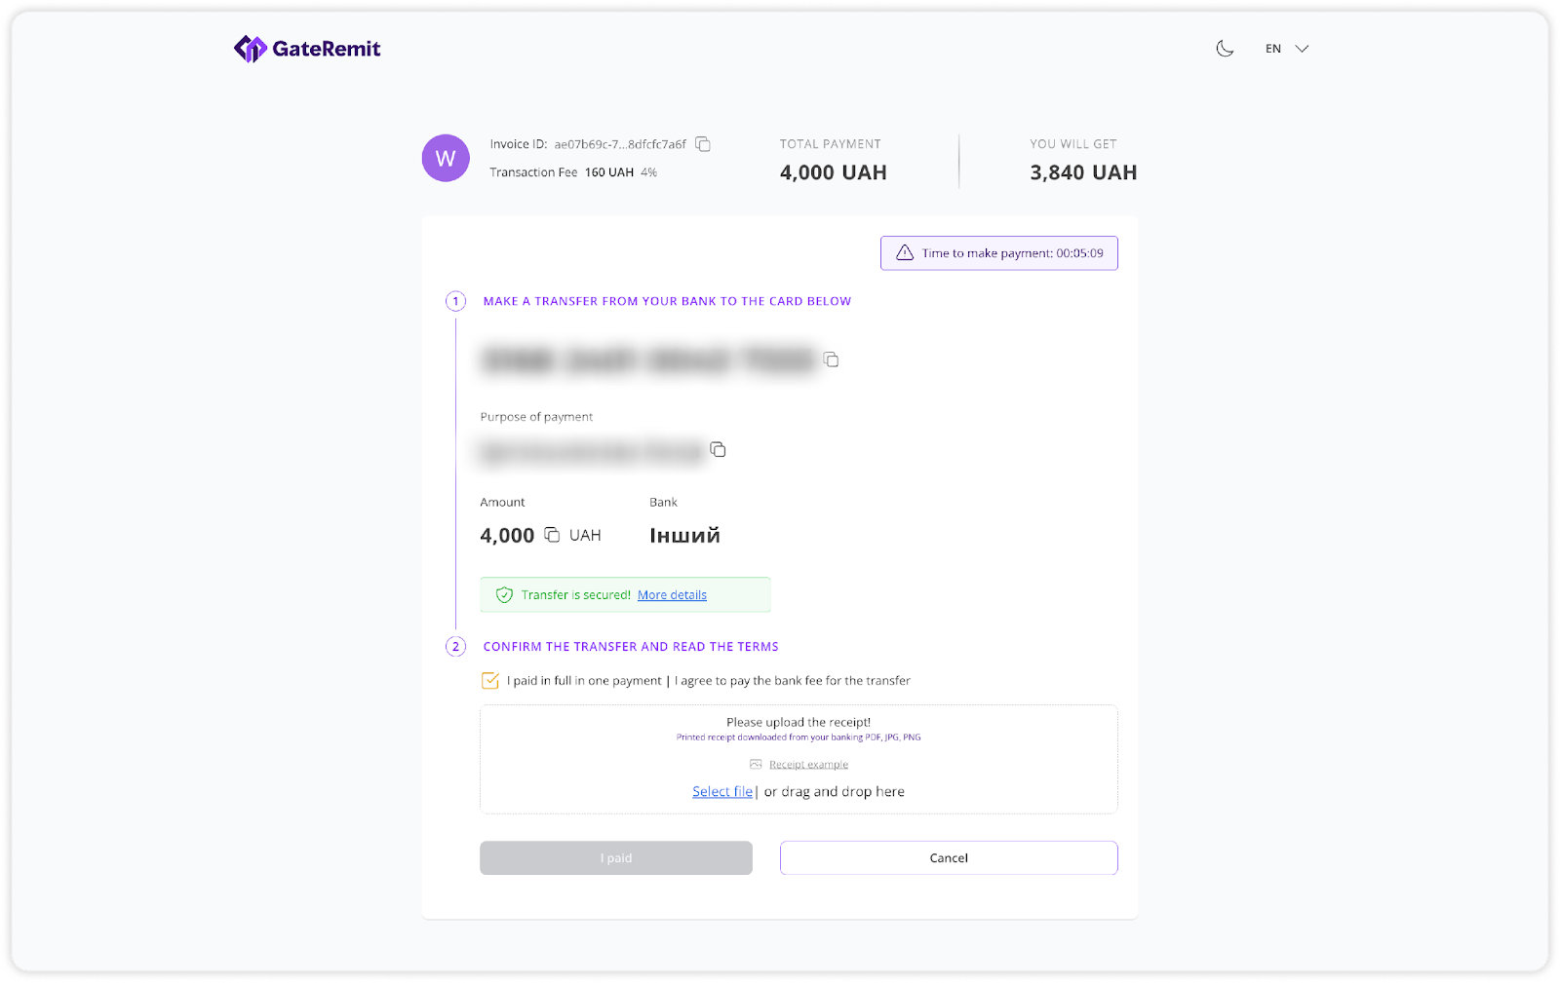Viewport: 1560px width, 983px height.
Task: Click the payment timer warning icon
Action: (905, 253)
